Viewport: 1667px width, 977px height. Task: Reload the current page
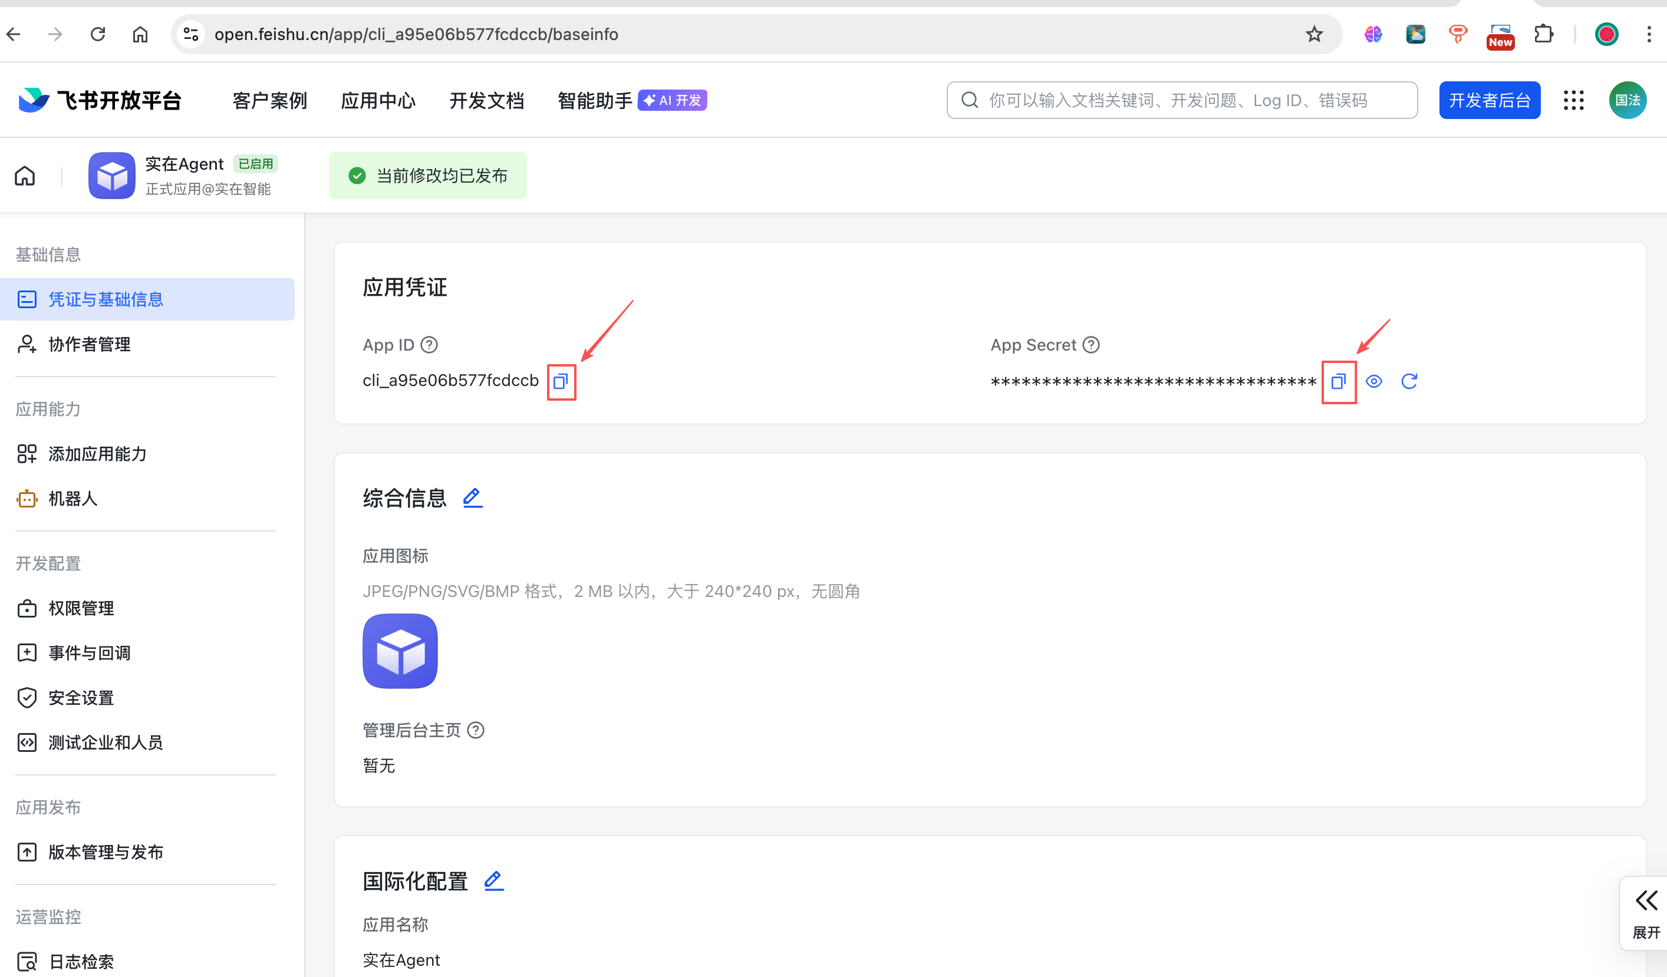tap(98, 34)
